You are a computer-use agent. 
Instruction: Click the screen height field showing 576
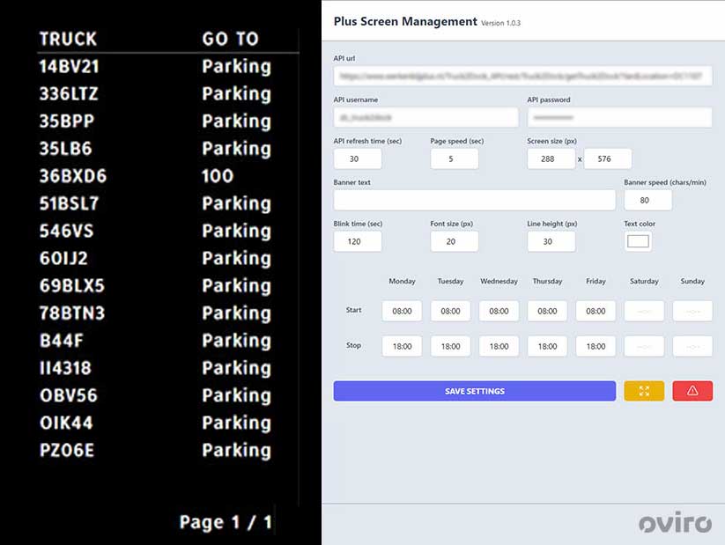point(608,158)
